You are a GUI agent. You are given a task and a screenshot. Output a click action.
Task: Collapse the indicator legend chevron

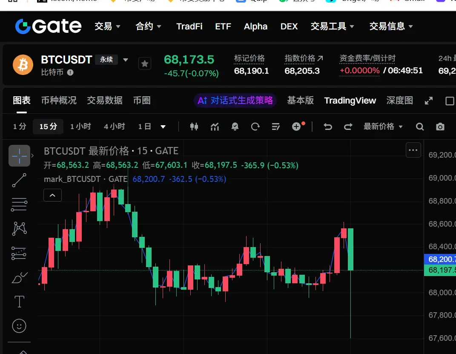(52, 195)
